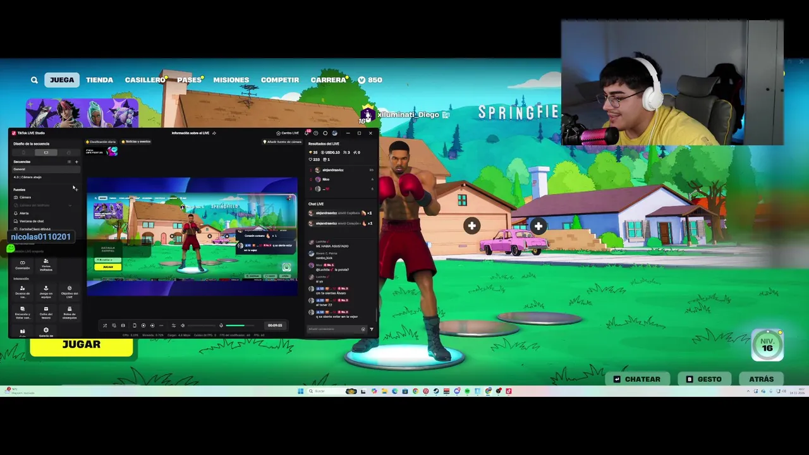Click the record icon in bottom toolbar
809x455 pixels.
coord(143,325)
